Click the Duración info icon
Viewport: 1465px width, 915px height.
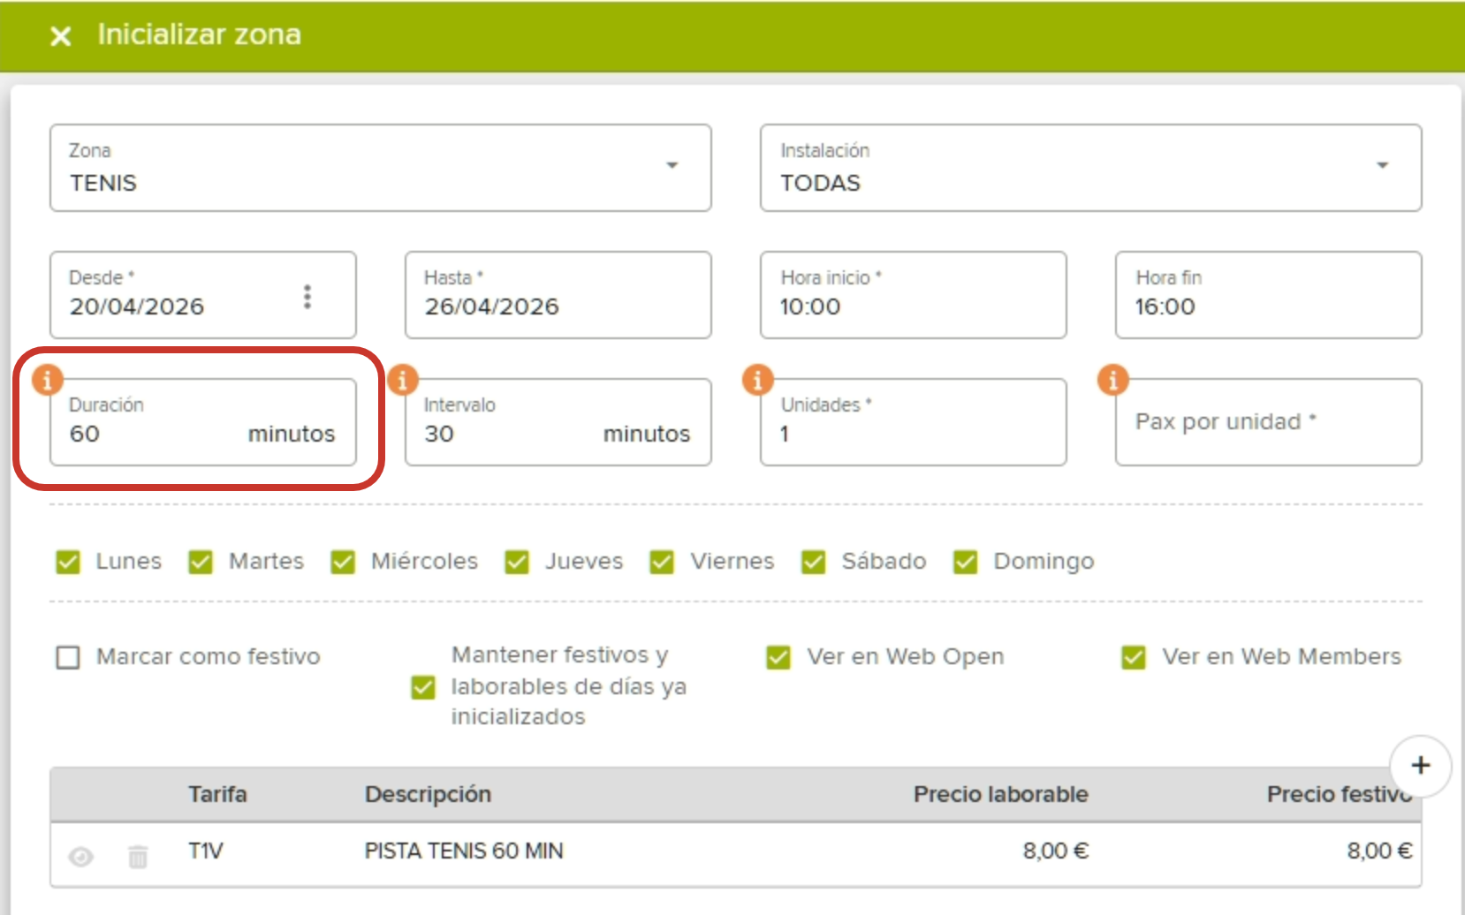(x=48, y=380)
